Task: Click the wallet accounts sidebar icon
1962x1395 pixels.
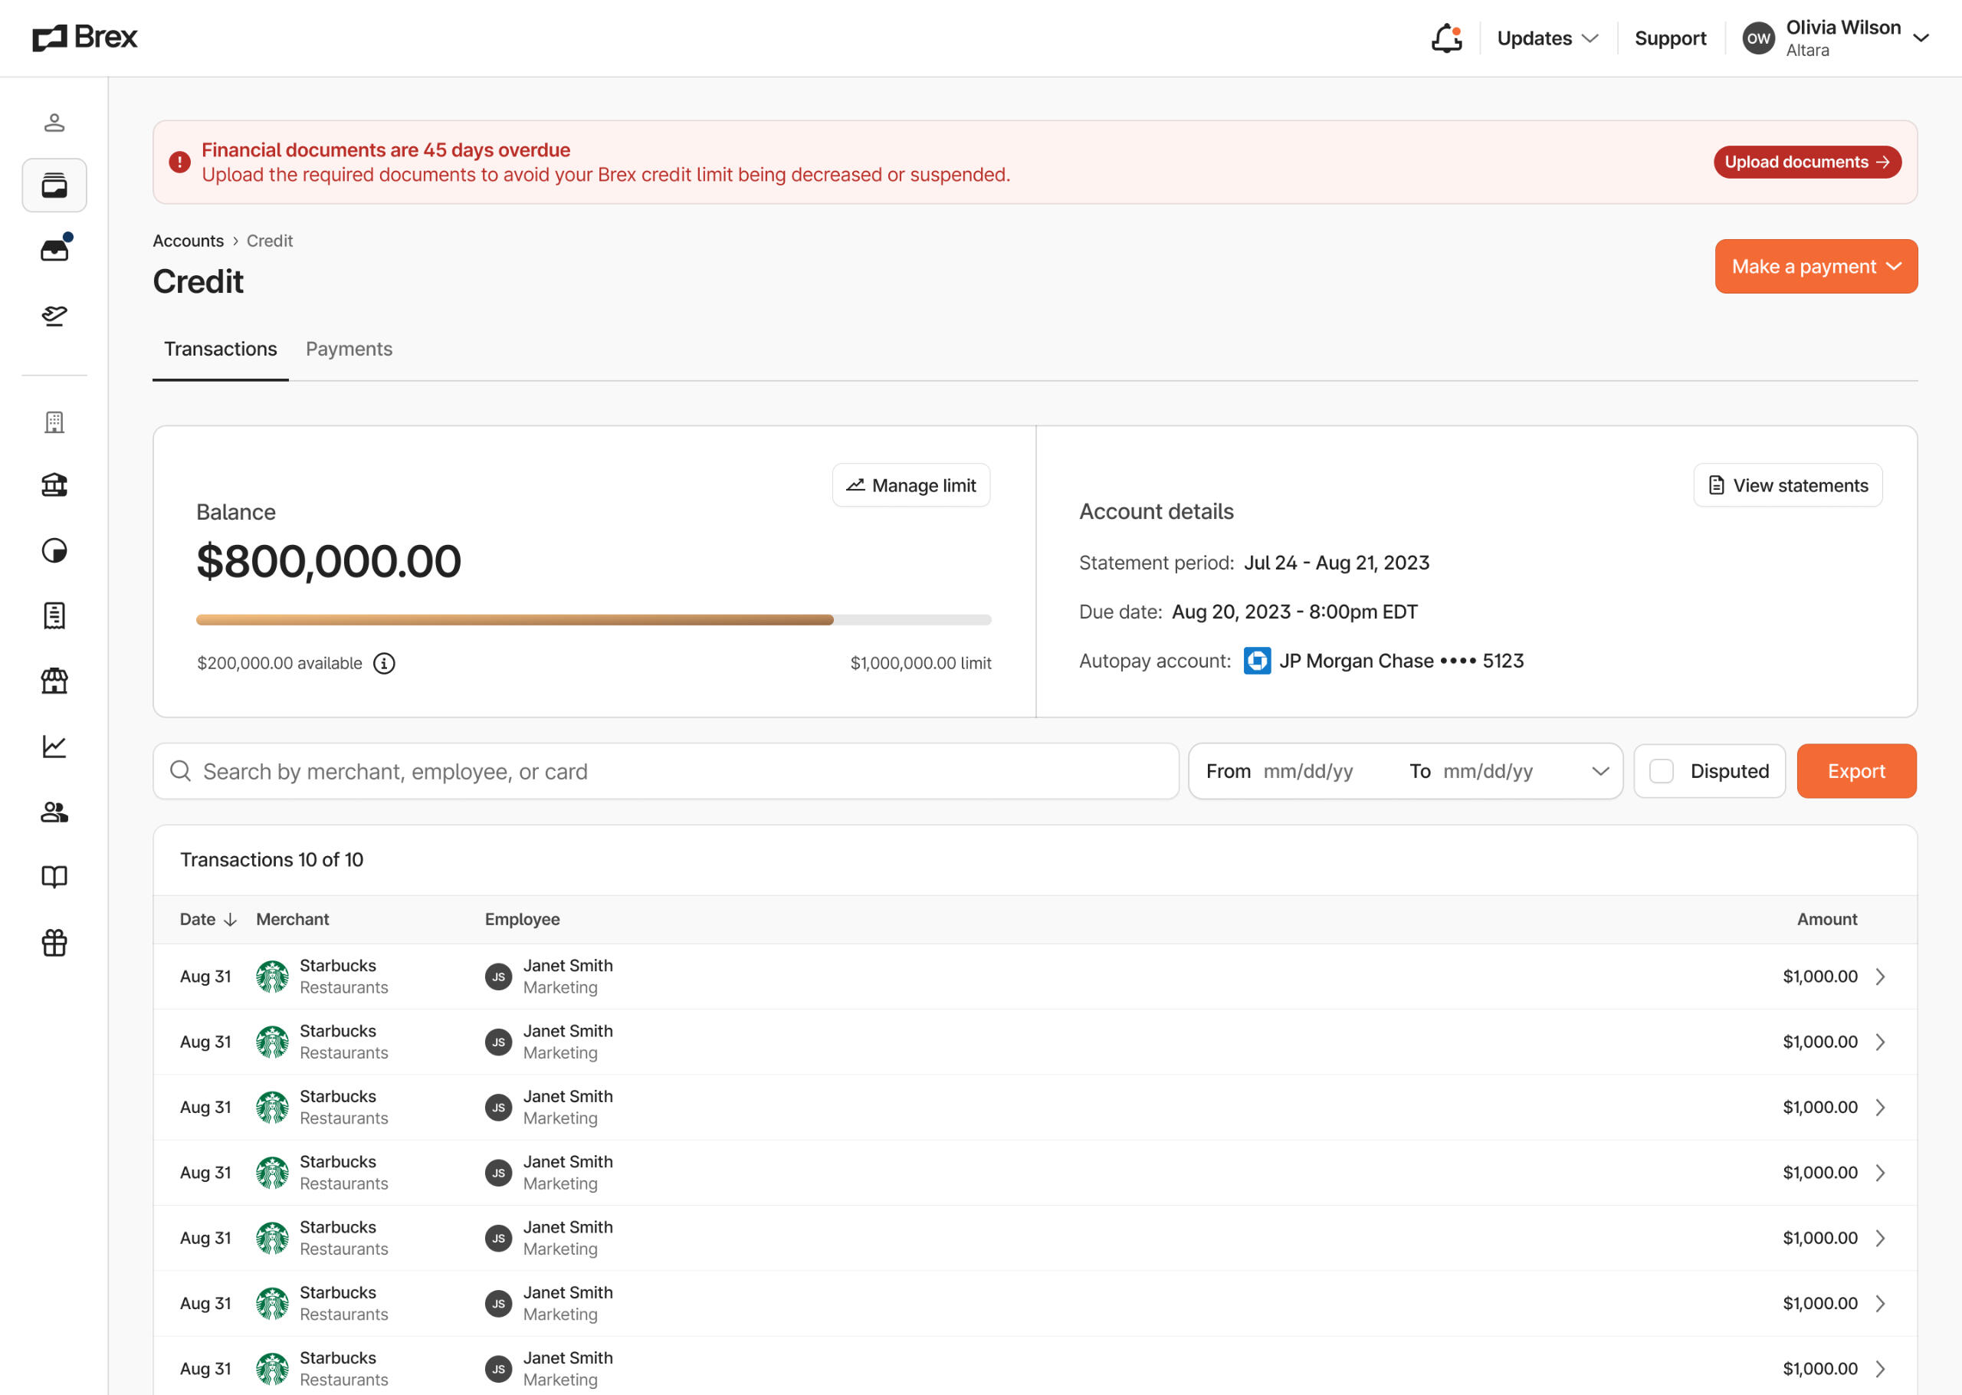Action: click(x=54, y=185)
